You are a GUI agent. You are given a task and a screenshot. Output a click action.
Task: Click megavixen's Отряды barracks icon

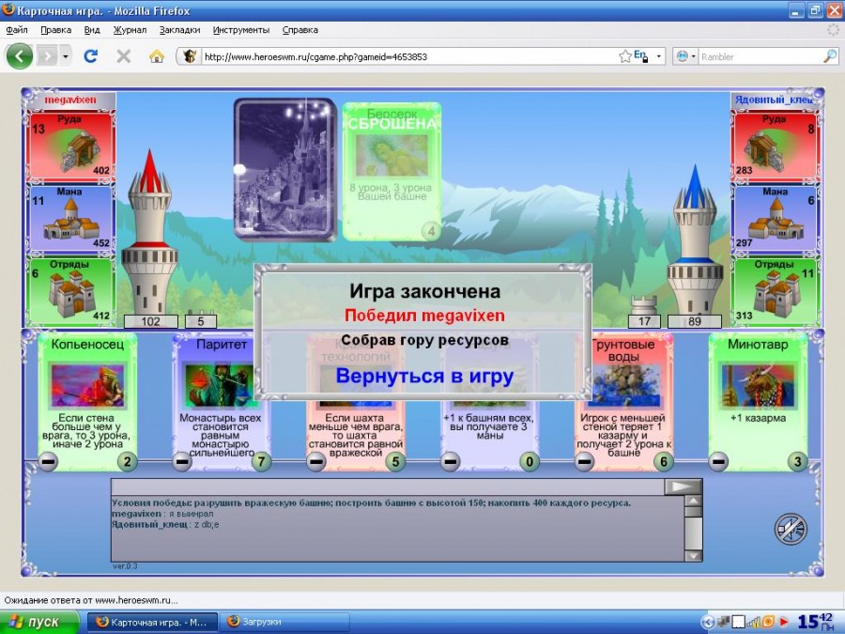tap(72, 293)
